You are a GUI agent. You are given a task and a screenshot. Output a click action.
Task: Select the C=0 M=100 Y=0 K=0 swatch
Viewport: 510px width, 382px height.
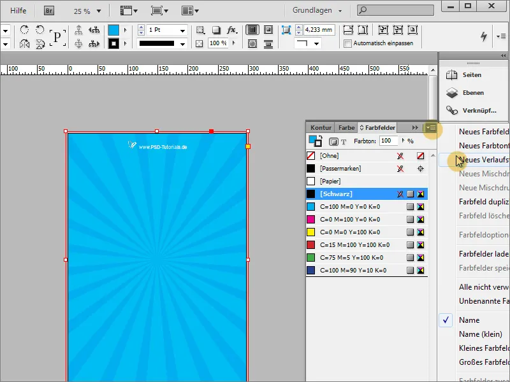tap(367, 220)
